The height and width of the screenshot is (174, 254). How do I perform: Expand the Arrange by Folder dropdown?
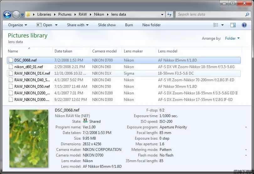(232, 38)
